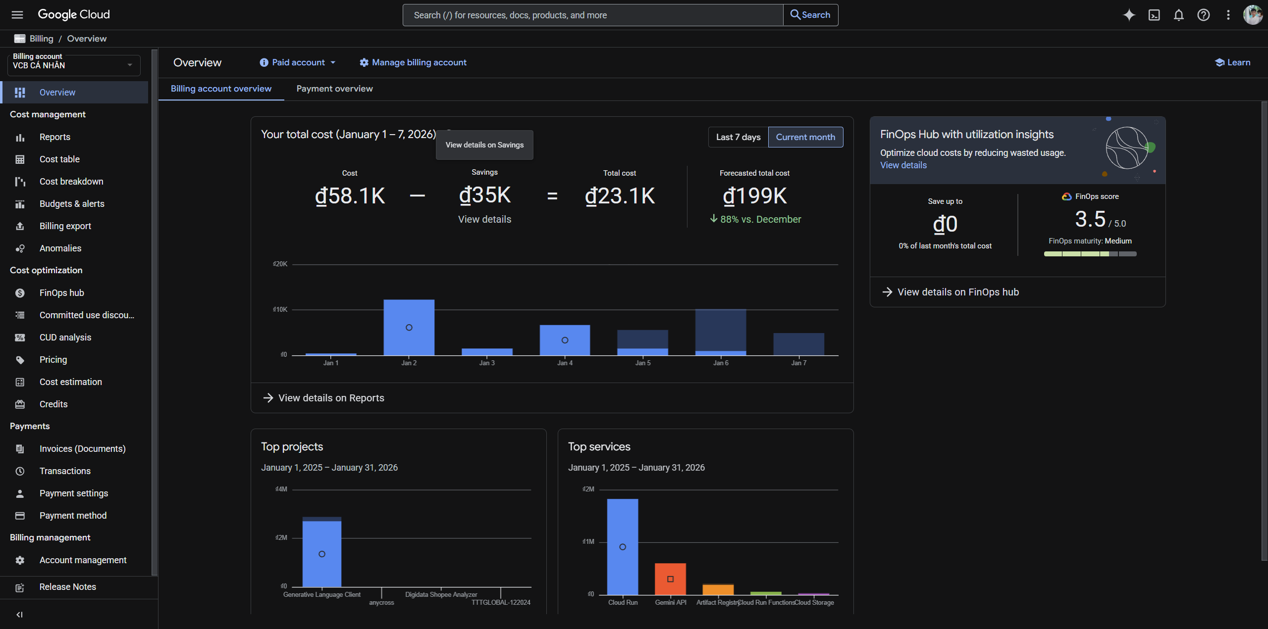The width and height of the screenshot is (1268, 629).
Task: Activate Cloud Shell terminal icon
Action: (x=1154, y=15)
